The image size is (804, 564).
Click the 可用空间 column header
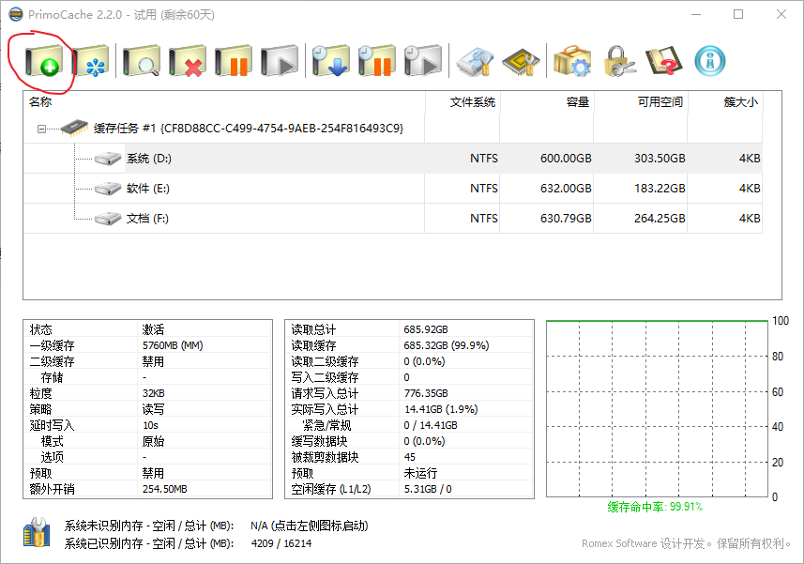tap(660, 101)
